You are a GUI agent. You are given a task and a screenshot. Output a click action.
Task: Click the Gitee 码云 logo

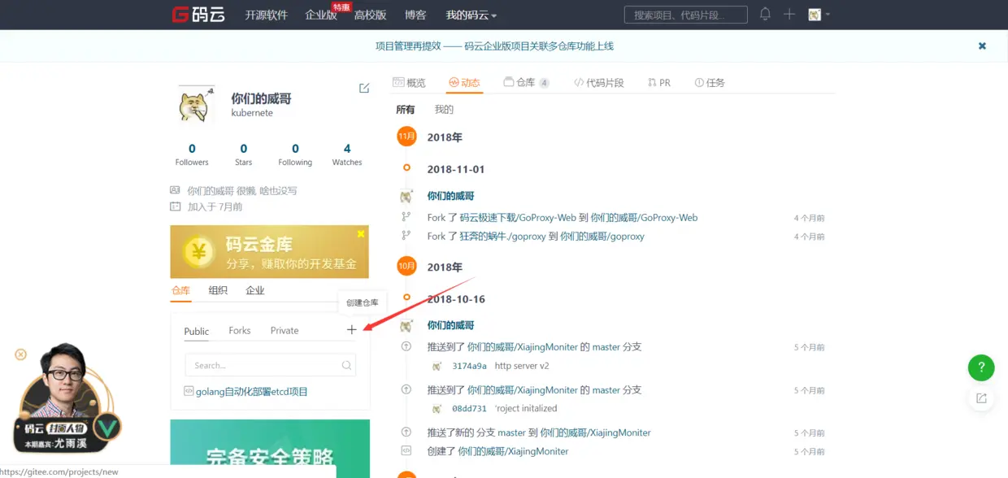point(197,15)
